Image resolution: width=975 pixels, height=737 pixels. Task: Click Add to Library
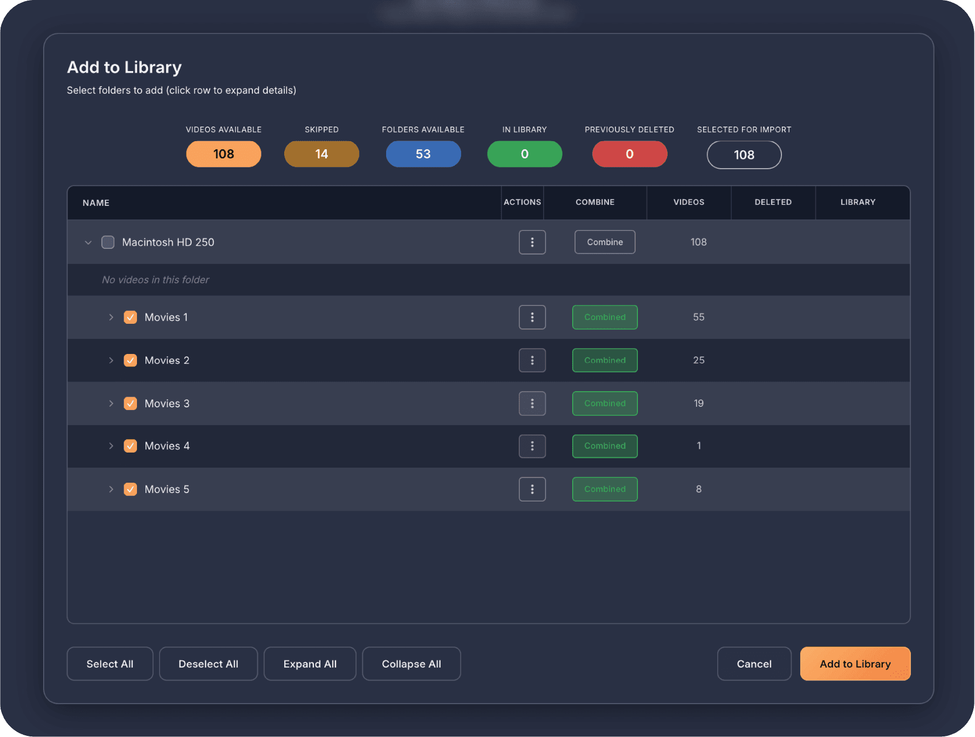pos(855,663)
